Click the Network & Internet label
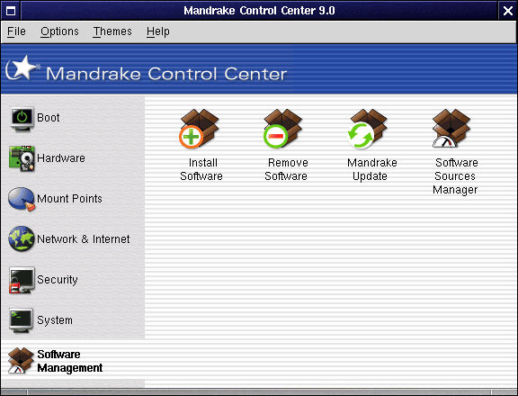The image size is (518, 396). [84, 239]
